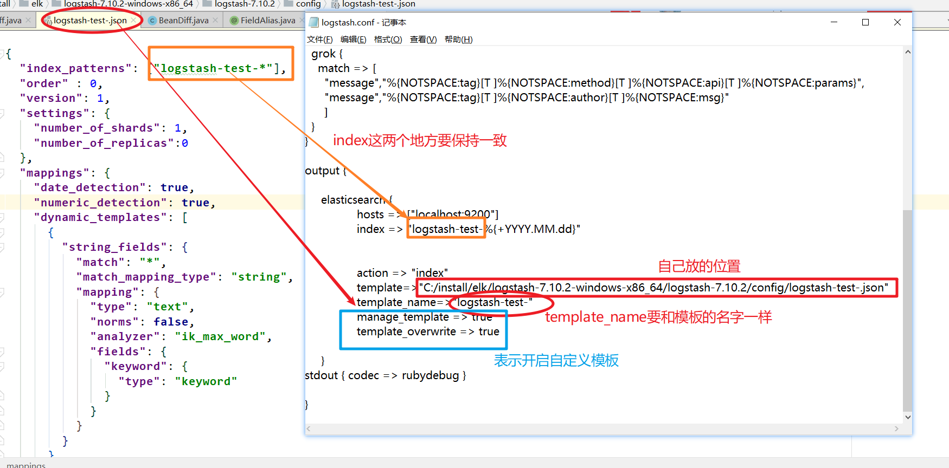The height and width of the screenshot is (468, 949).
Task: Click logstash-7.10.2-windows-x86_64 breadcrumb label
Action: [x=129, y=4]
